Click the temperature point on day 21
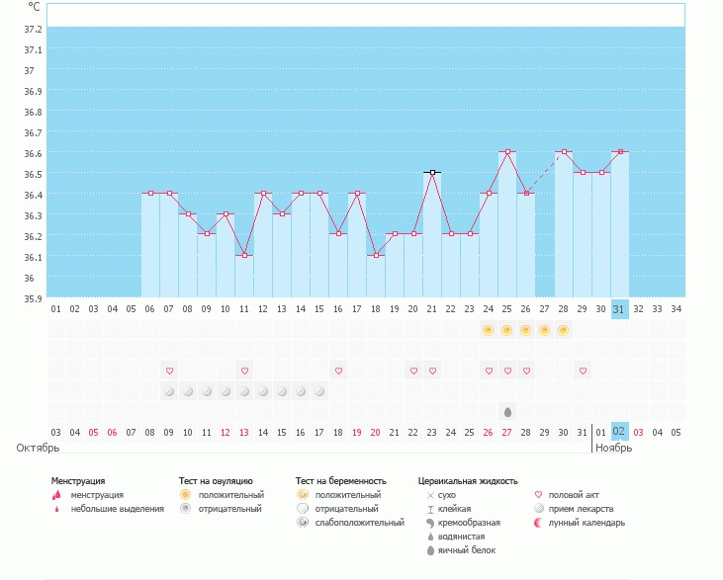This screenshot has width=723, height=580. point(432,173)
